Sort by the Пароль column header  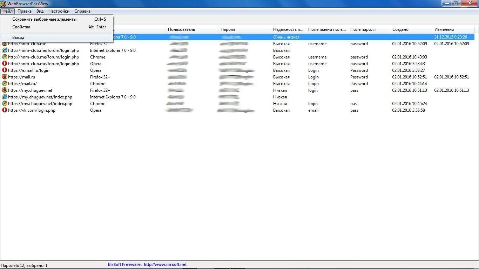coord(245,29)
